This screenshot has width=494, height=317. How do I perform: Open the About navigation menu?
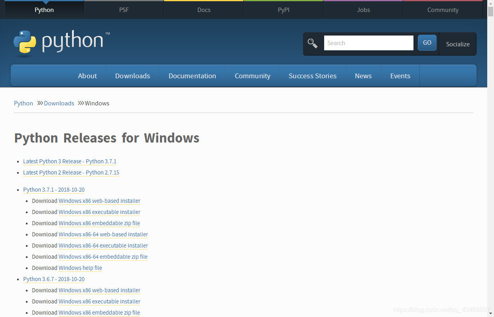click(87, 76)
